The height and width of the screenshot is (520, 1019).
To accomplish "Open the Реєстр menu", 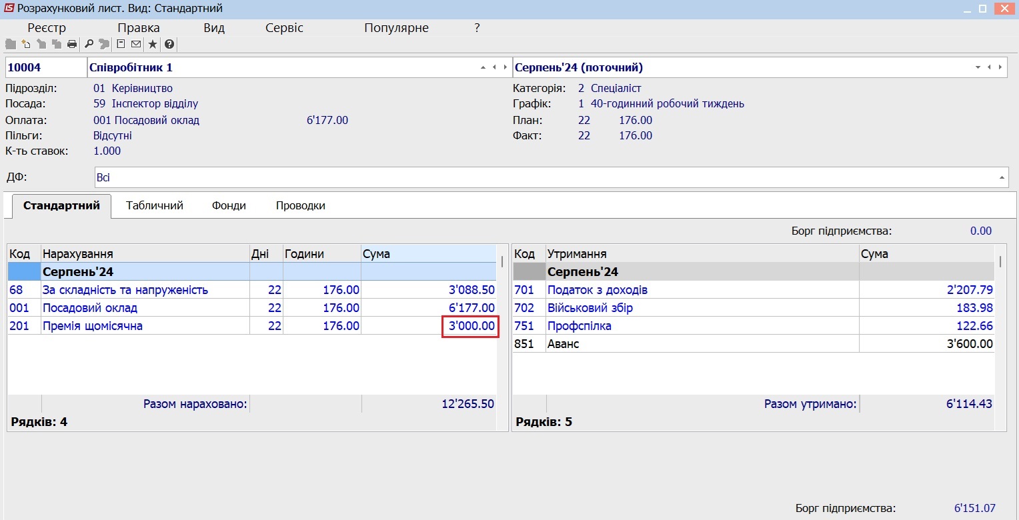I will (47, 28).
